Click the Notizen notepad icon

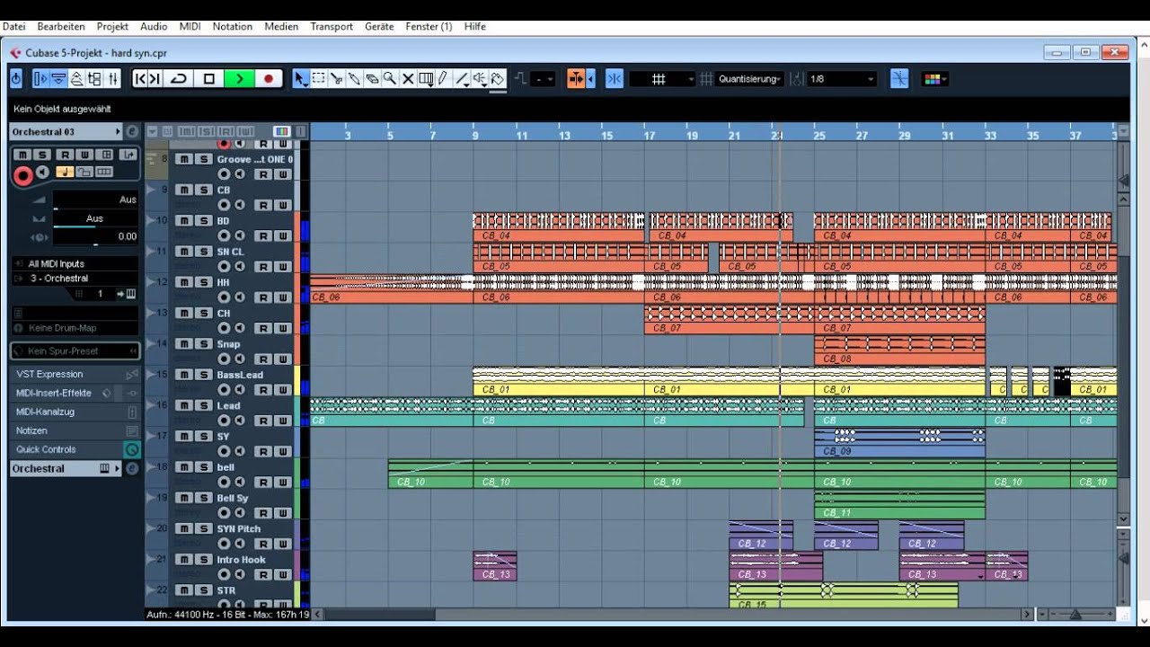[132, 430]
